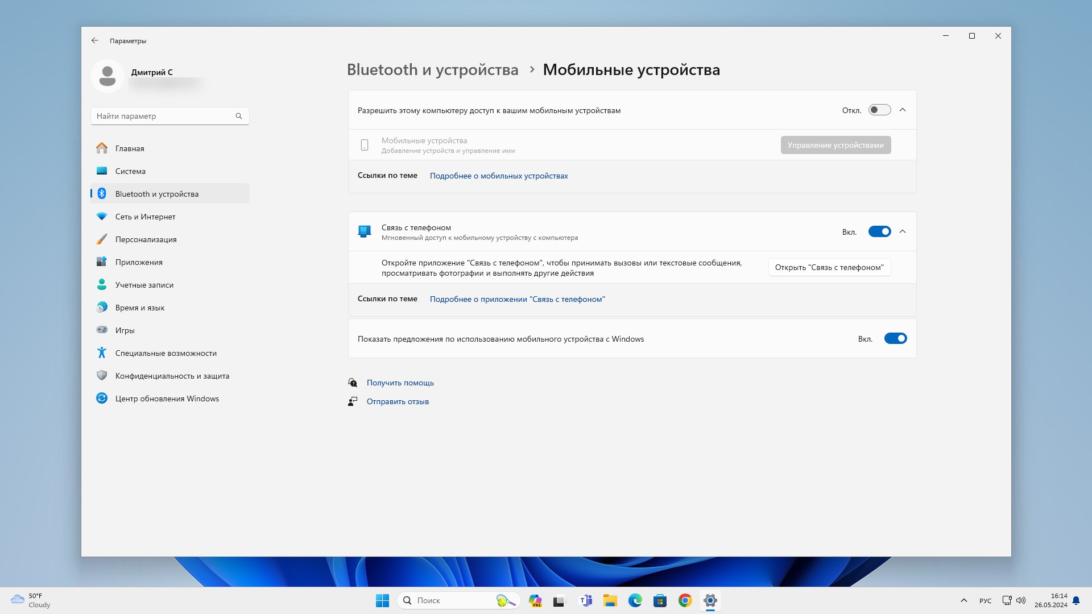Image resolution: width=1092 pixels, height=614 pixels.
Task: Open File Explorer from taskbar
Action: point(610,600)
